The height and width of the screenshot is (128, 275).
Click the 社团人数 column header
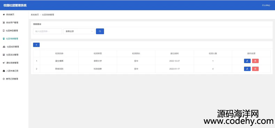(213, 53)
